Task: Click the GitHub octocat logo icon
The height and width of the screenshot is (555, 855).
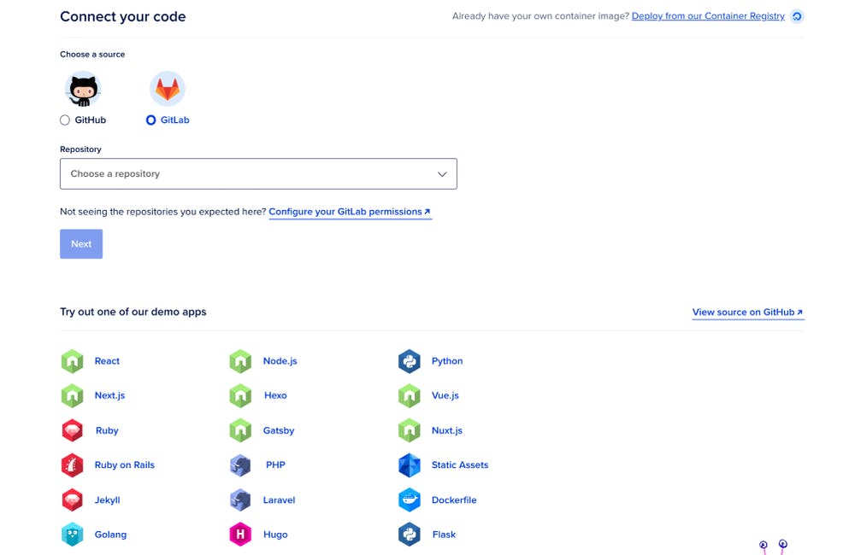Action: (83, 89)
